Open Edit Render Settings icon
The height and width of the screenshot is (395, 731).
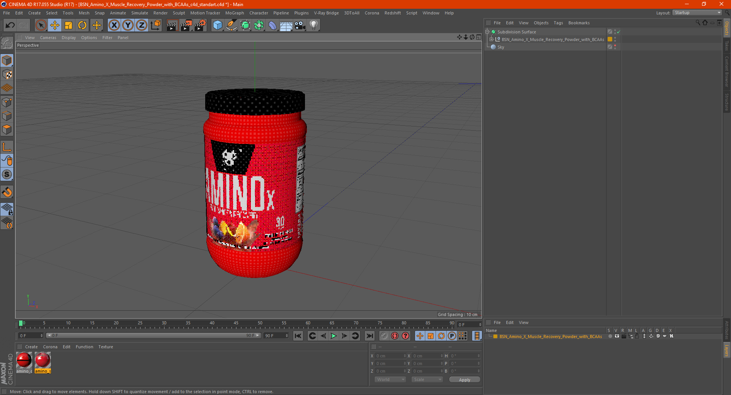click(200, 25)
